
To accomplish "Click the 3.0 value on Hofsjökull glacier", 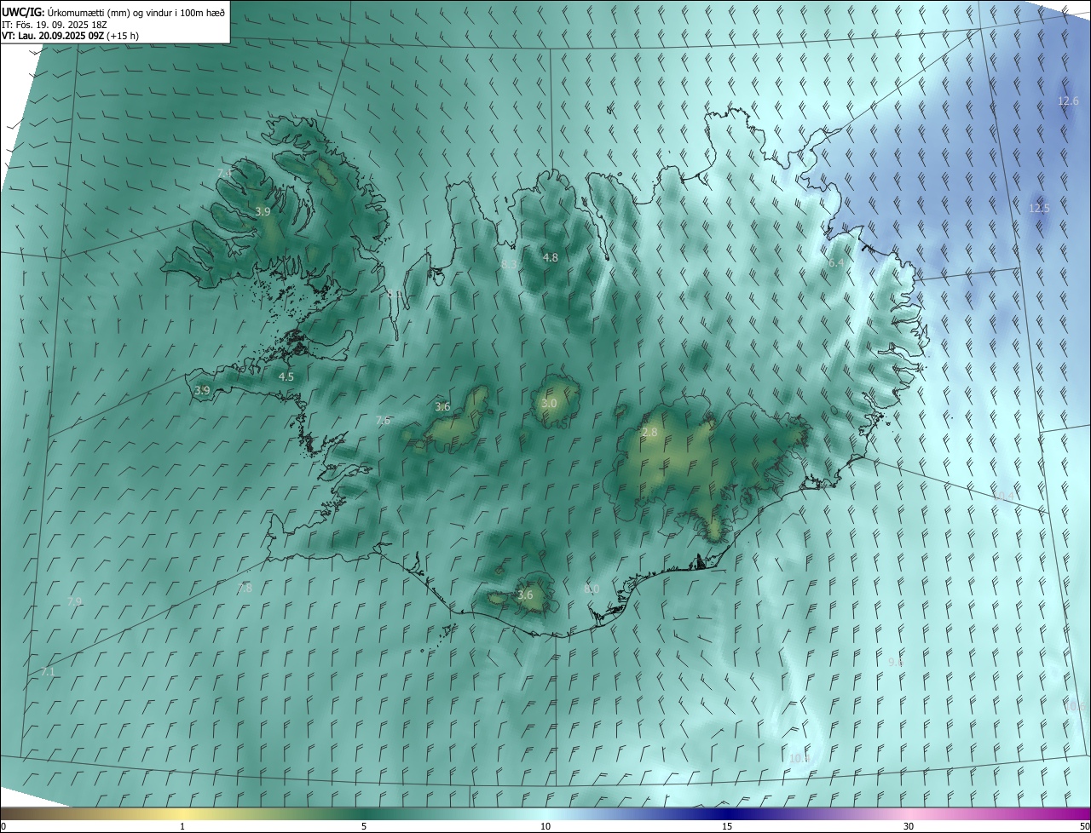I will [x=549, y=403].
